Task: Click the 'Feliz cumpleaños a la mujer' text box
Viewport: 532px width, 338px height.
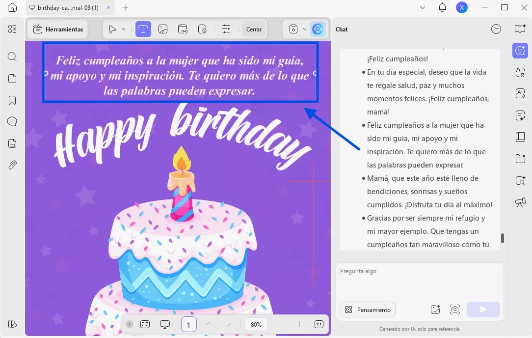Action: pyautogui.click(x=180, y=72)
